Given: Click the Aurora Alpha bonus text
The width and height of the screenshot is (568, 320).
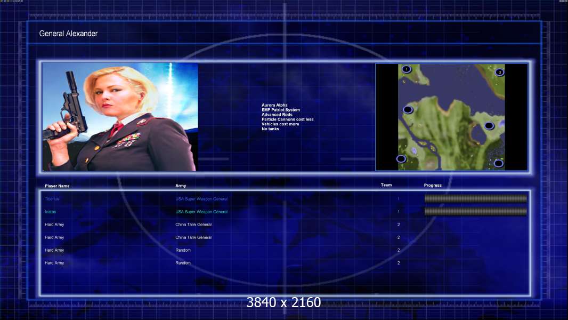Looking at the screenshot, I should tap(274, 105).
